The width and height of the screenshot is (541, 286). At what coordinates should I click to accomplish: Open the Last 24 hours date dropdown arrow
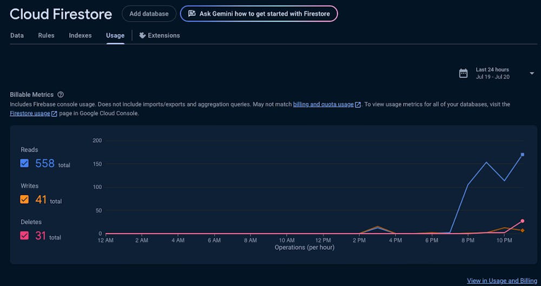click(532, 73)
